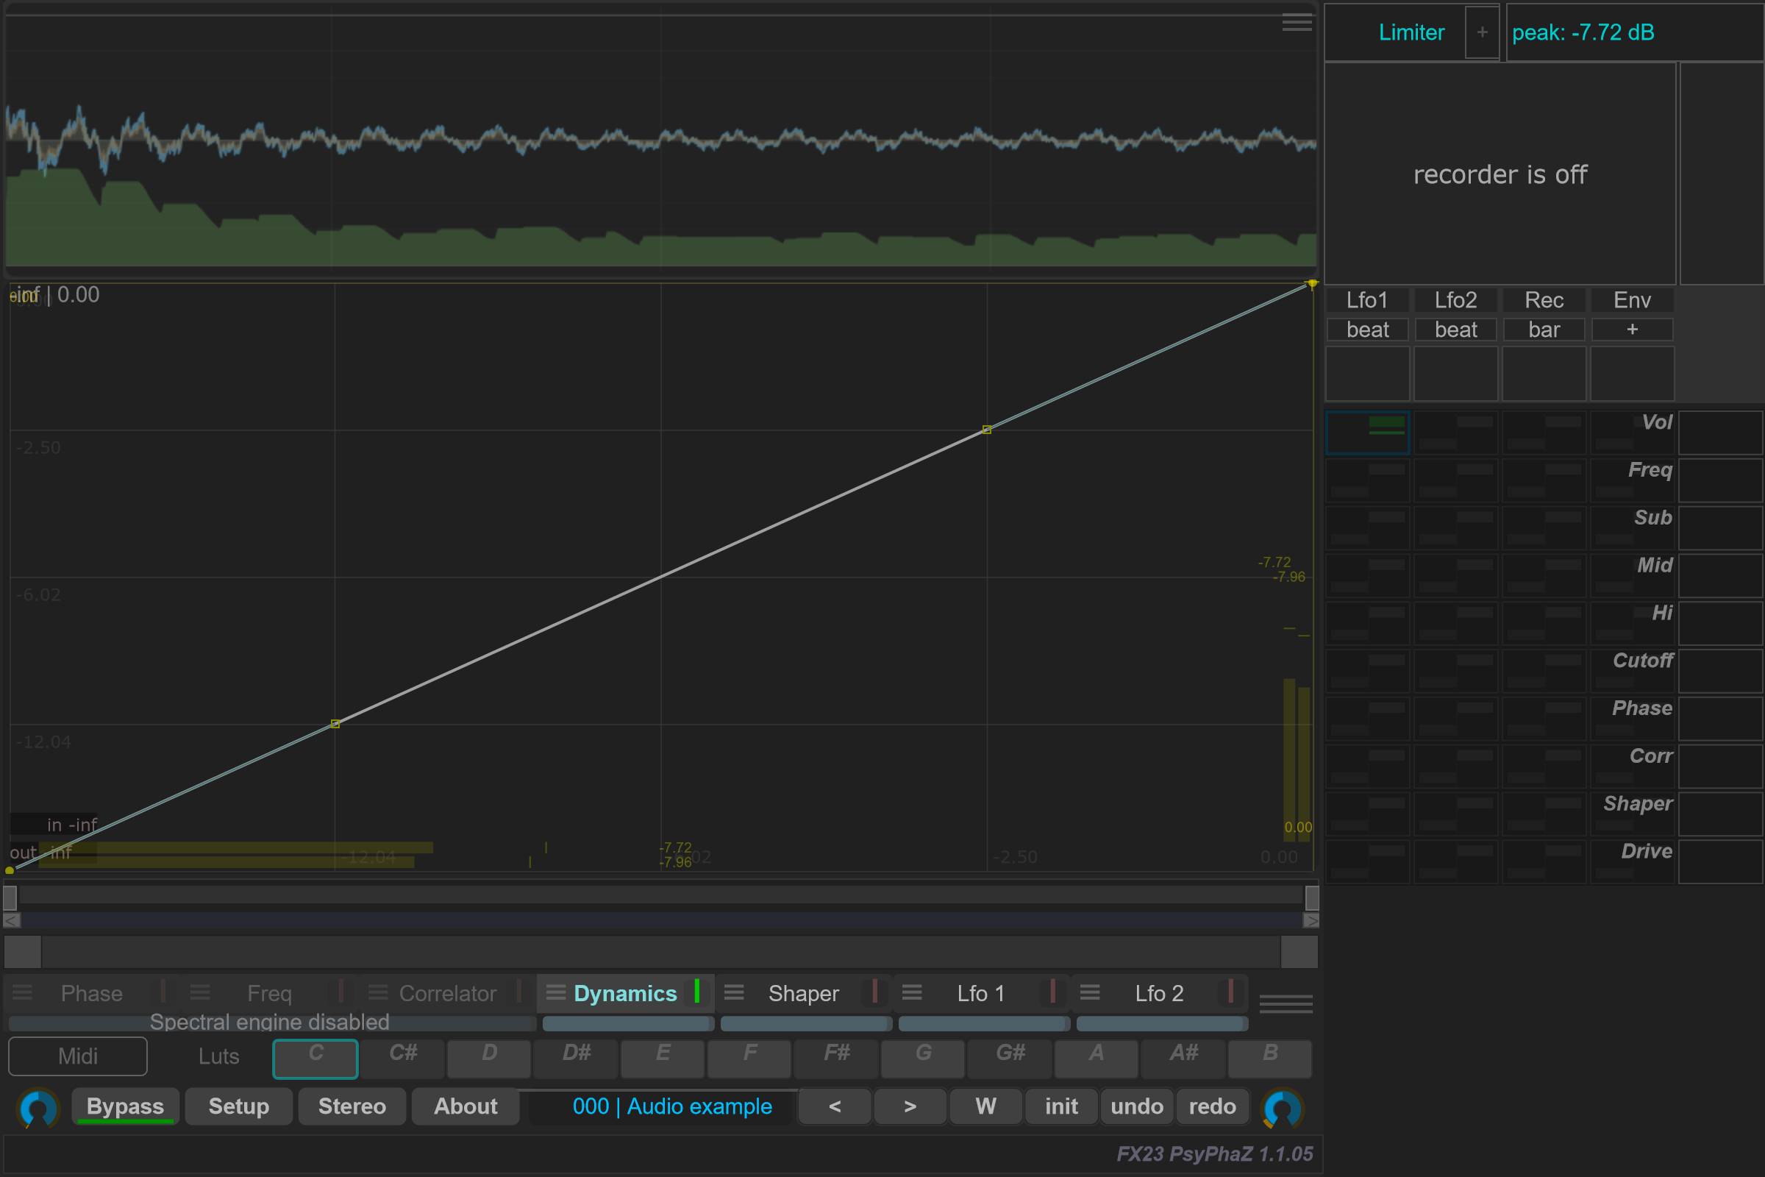Screen dimensions: 1765x1177
Task: Click the W write preset button
Action: tap(985, 1106)
